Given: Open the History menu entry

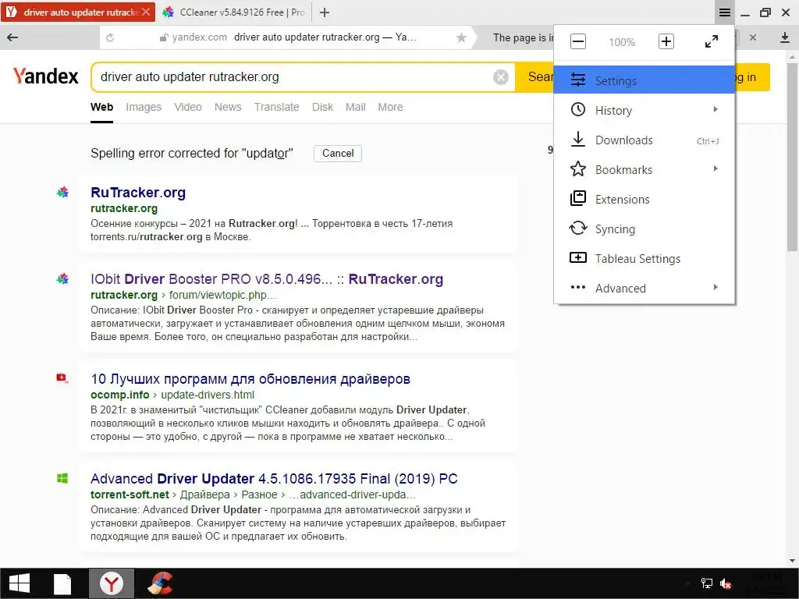Looking at the screenshot, I should [x=644, y=110].
